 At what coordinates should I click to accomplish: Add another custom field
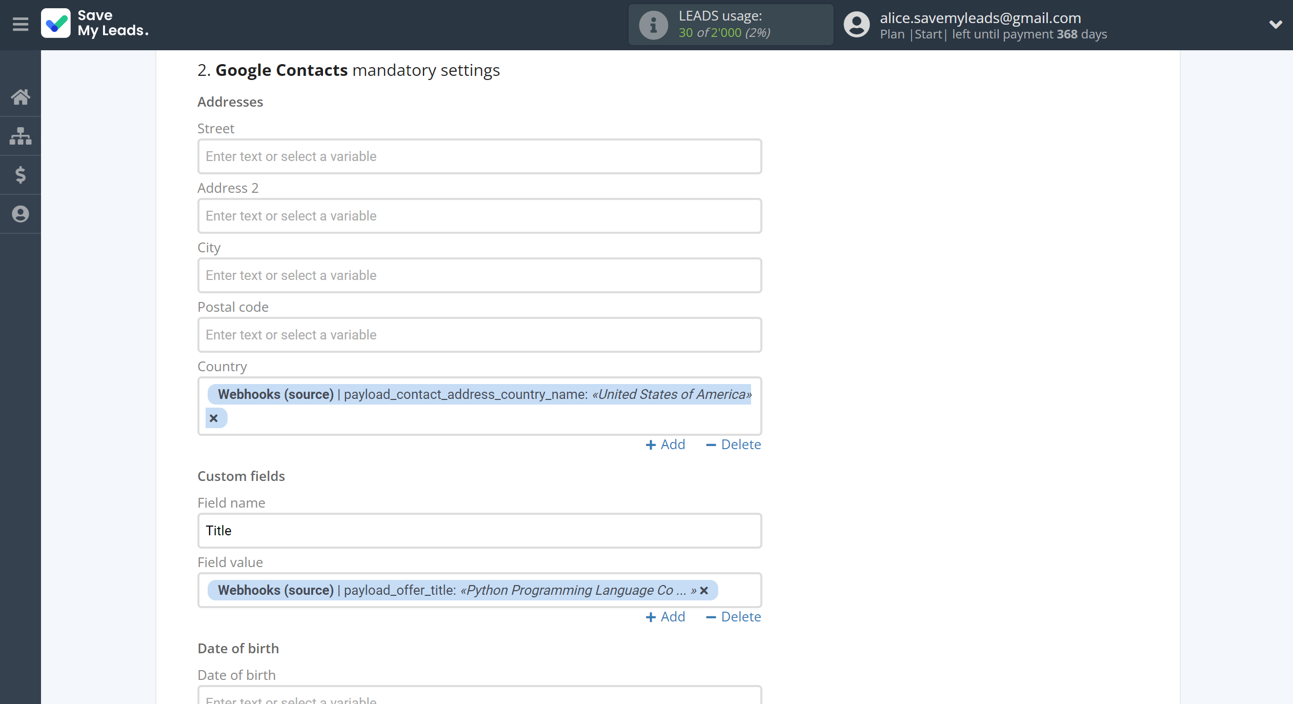pos(665,617)
